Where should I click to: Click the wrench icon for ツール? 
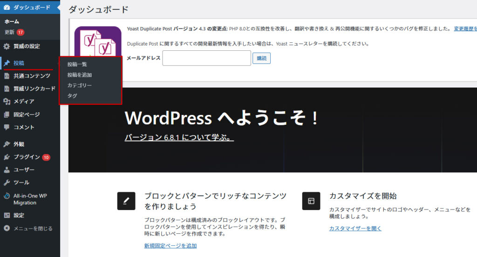[7, 183]
